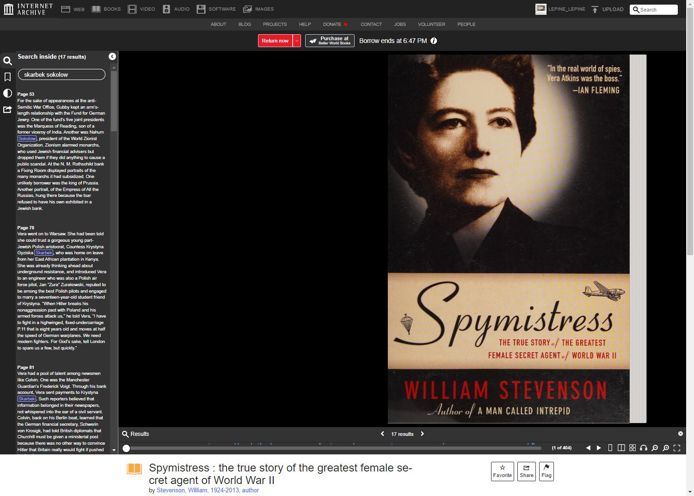Click the borrow info icon
The width and height of the screenshot is (694, 496).
point(434,41)
